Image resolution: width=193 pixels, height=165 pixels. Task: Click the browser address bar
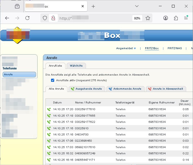click(93, 18)
